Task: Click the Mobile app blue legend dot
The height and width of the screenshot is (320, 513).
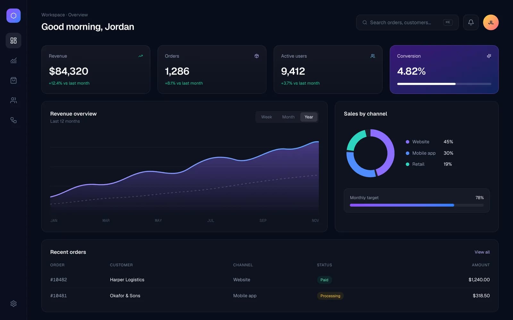Action: 408,153
